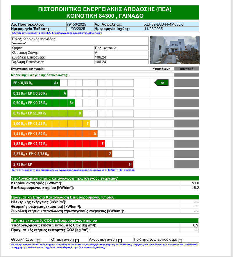Click the protocol number field 79450/2025
233x257 pixels.
80,24
